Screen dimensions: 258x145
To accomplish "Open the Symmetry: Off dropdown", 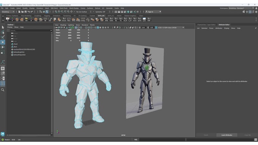I will [101, 12].
